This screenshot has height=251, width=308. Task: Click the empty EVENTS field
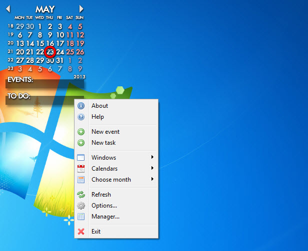click(45, 84)
